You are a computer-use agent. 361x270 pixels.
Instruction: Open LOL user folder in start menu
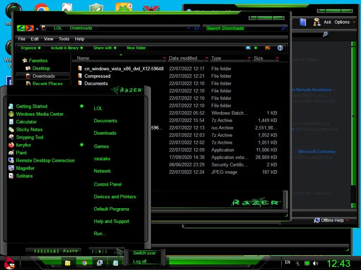pyautogui.click(x=98, y=108)
